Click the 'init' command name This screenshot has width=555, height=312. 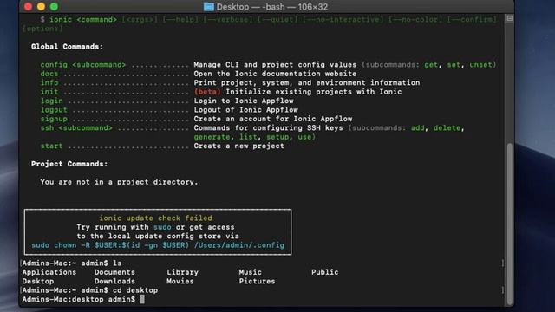[49, 92]
